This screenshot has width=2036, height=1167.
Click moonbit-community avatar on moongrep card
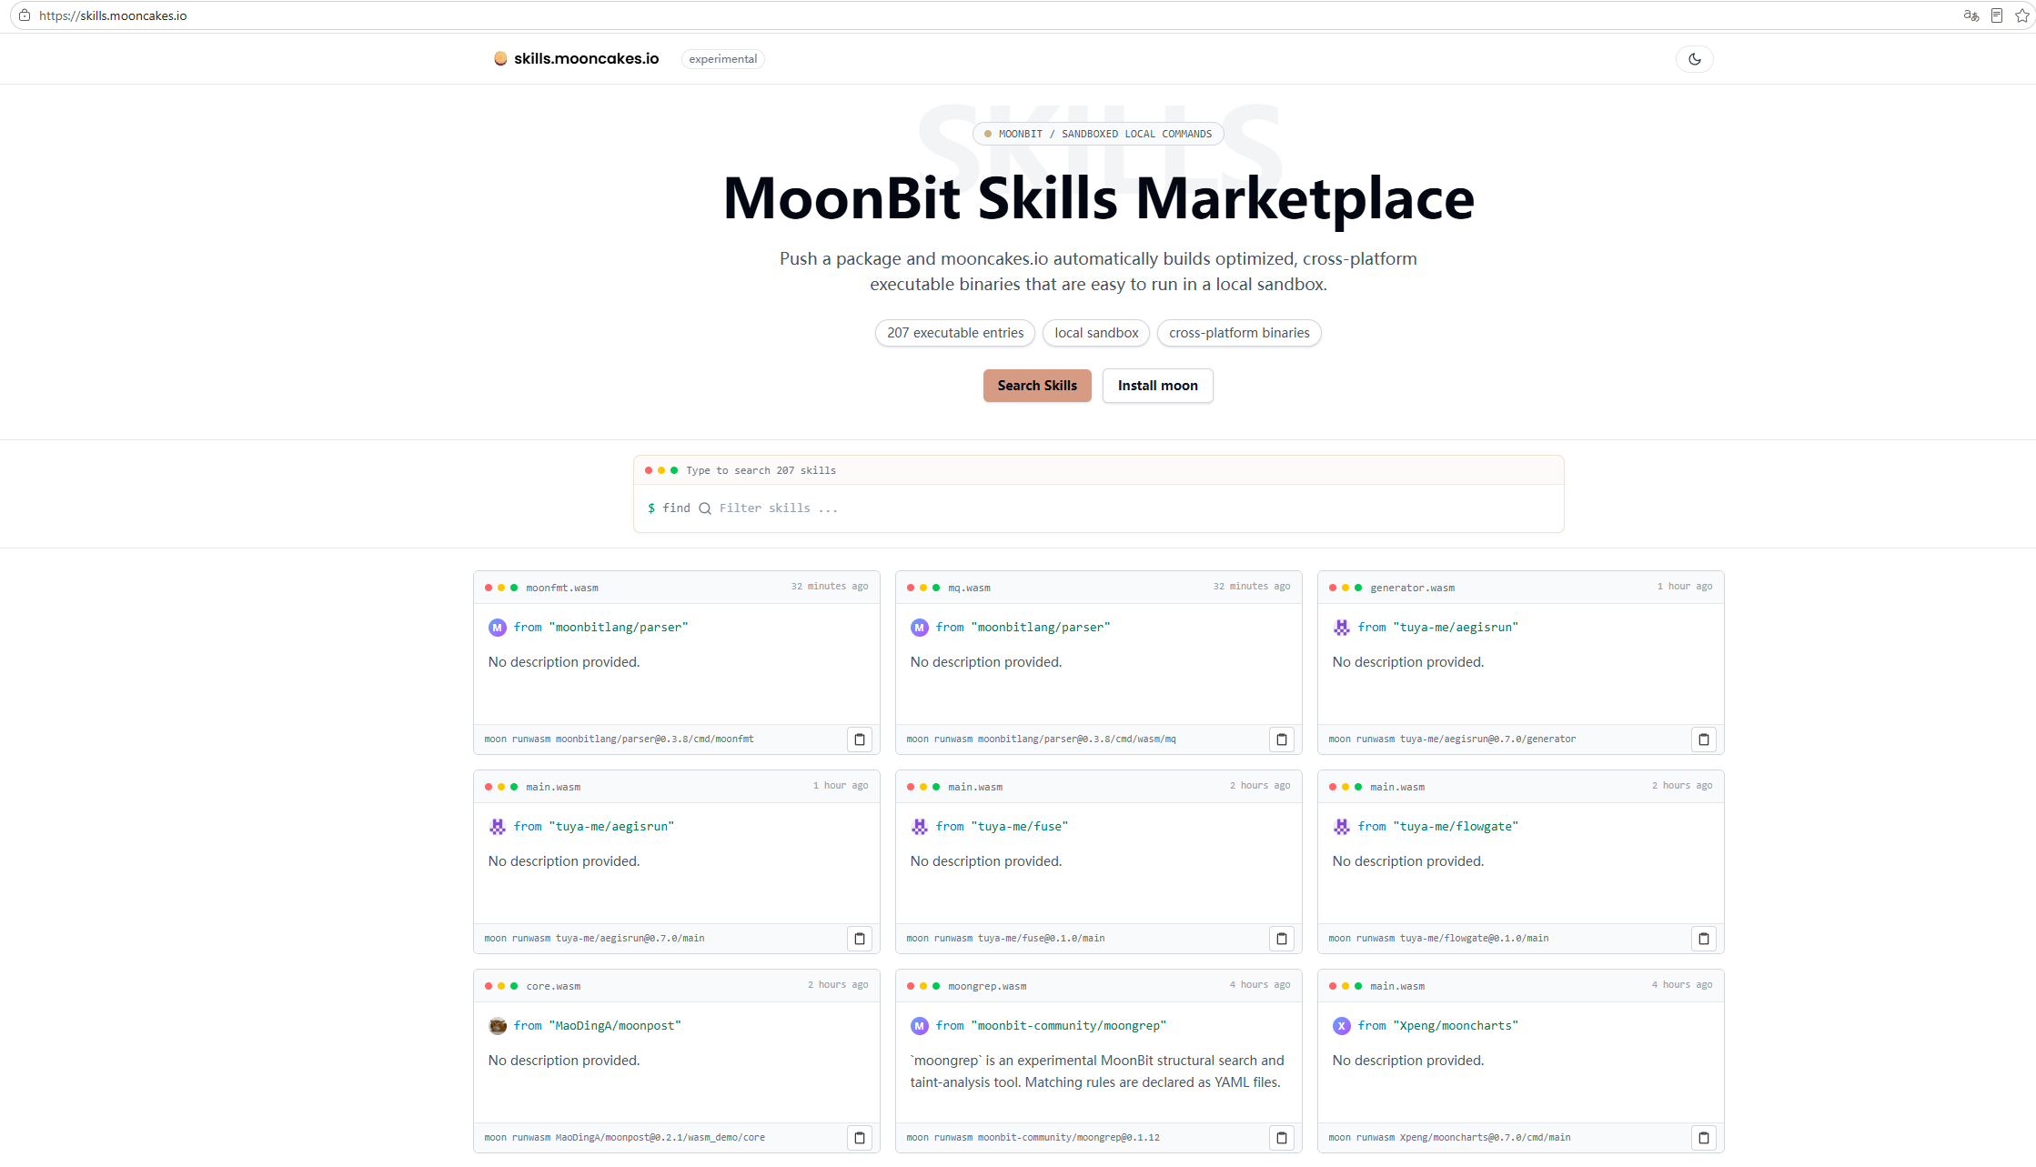pos(919,1026)
